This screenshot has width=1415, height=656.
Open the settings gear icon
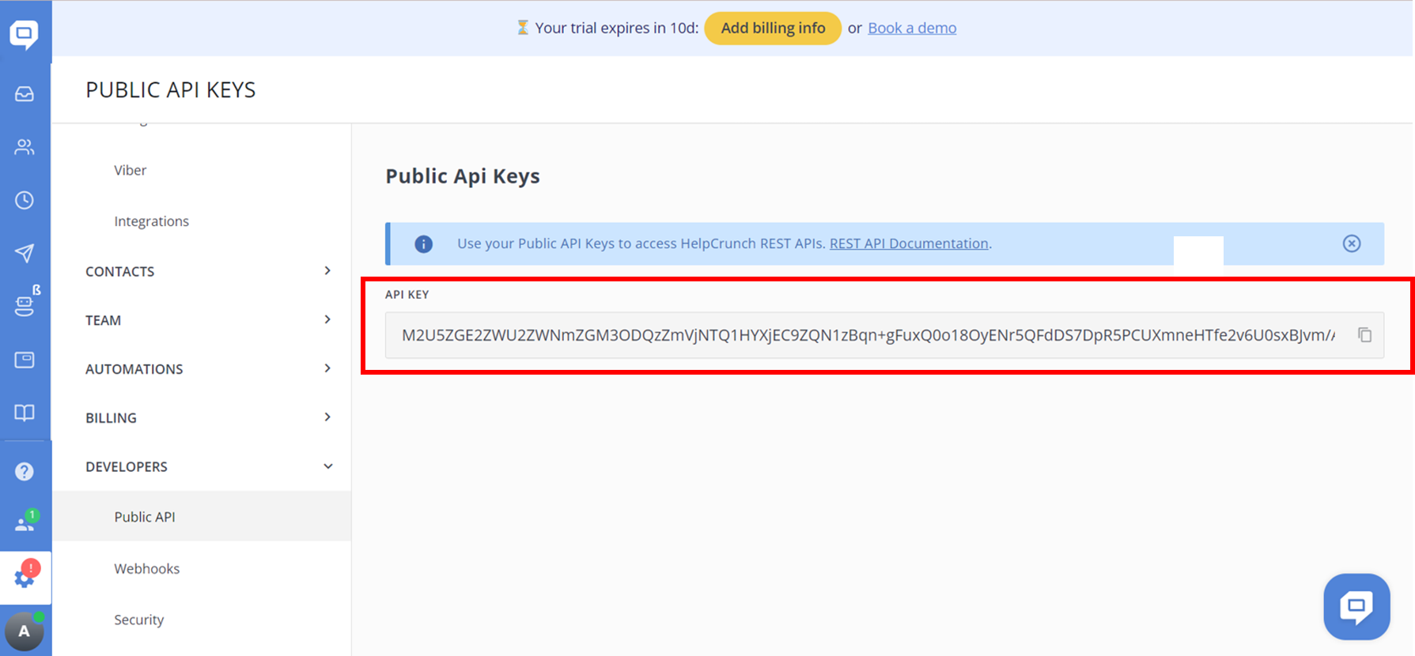tap(25, 578)
